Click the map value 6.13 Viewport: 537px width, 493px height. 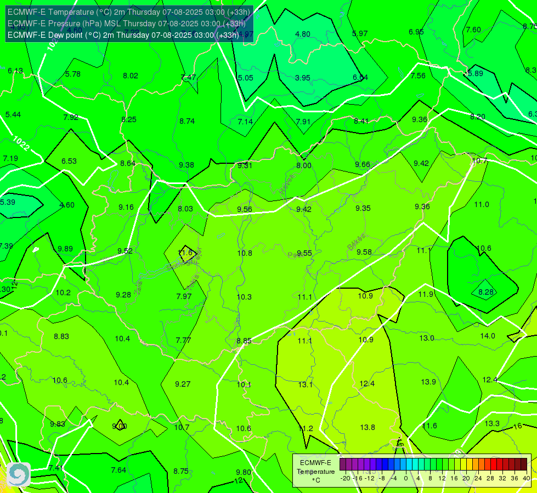click(x=15, y=71)
